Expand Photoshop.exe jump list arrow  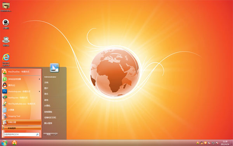click(39, 91)
